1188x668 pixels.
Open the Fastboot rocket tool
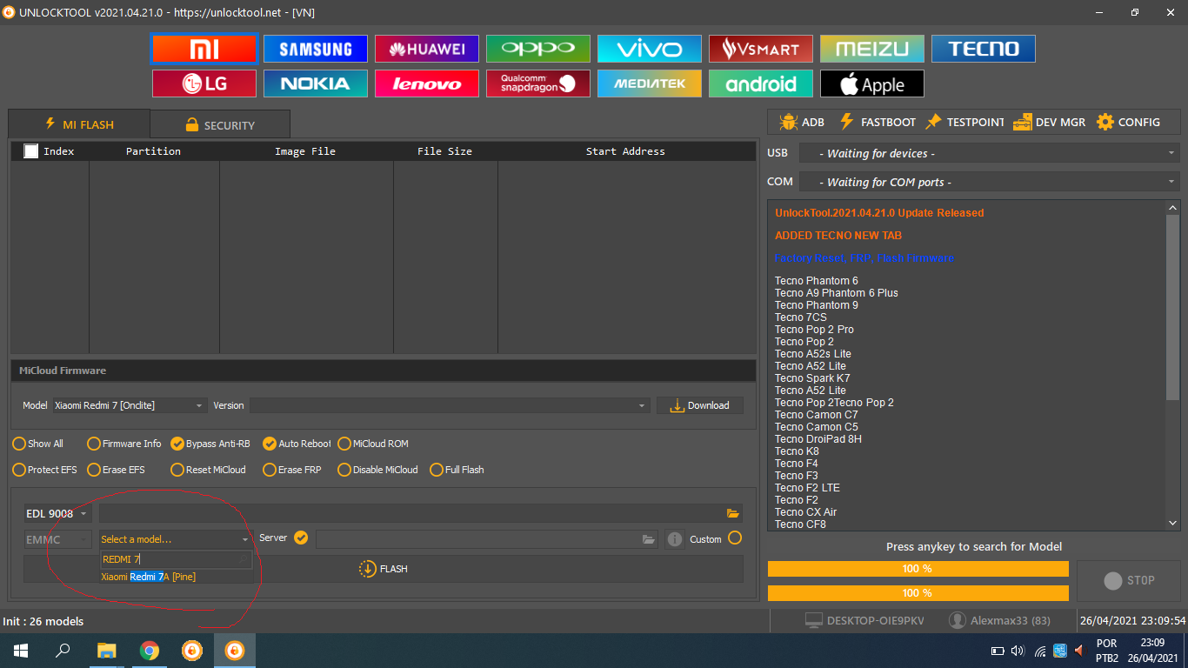pos(877,122)
